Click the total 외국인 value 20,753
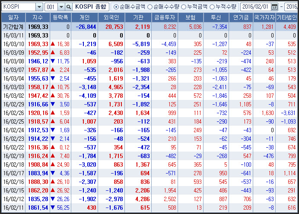The width and height of the screenshot is (299, 214). tap(114, 27)
